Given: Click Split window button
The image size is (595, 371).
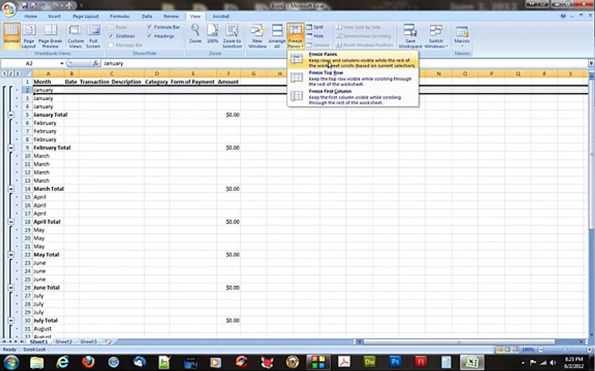Looking at the screenshot, I should click(x=315, y=27).
